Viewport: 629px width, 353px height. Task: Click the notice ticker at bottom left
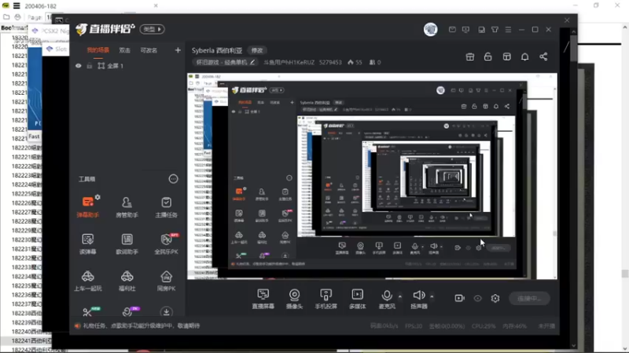137,326
